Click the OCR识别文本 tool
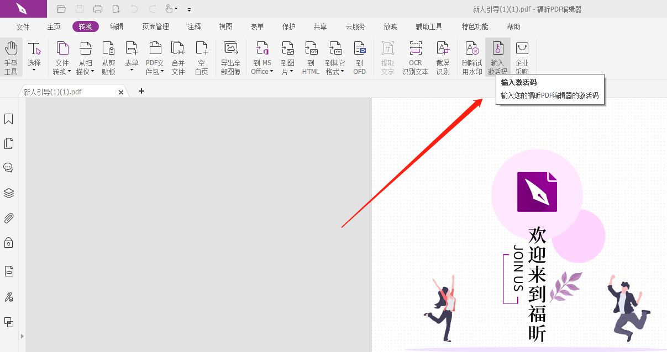 [415, 57]
